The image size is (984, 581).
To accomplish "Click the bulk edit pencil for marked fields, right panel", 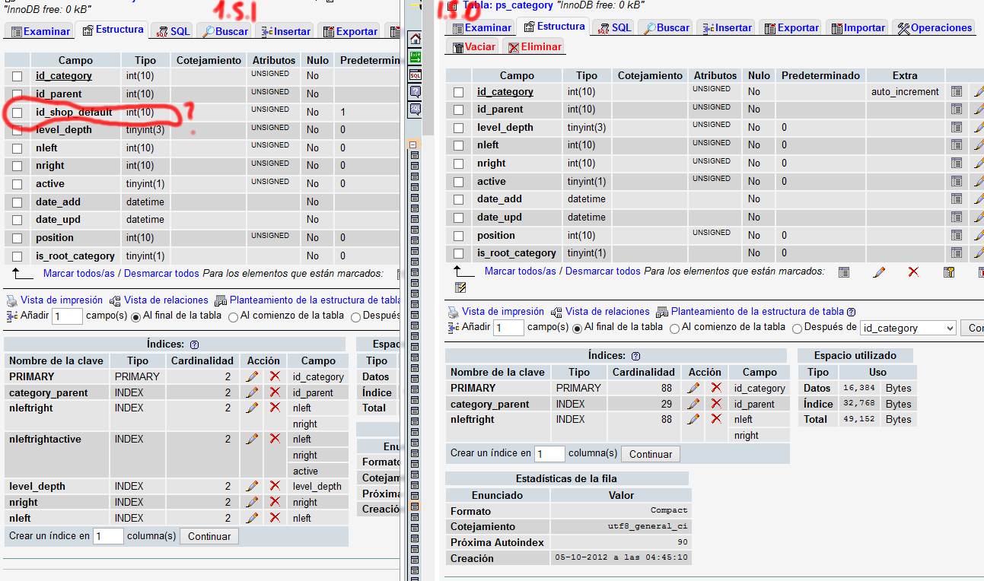I will tap(879, 271).
